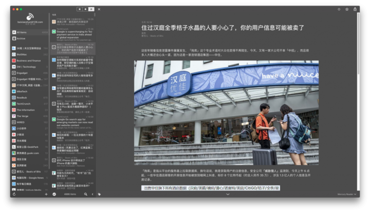Open the Google Go search app article
The image size is (370, 212).
[x=73, y=122]
